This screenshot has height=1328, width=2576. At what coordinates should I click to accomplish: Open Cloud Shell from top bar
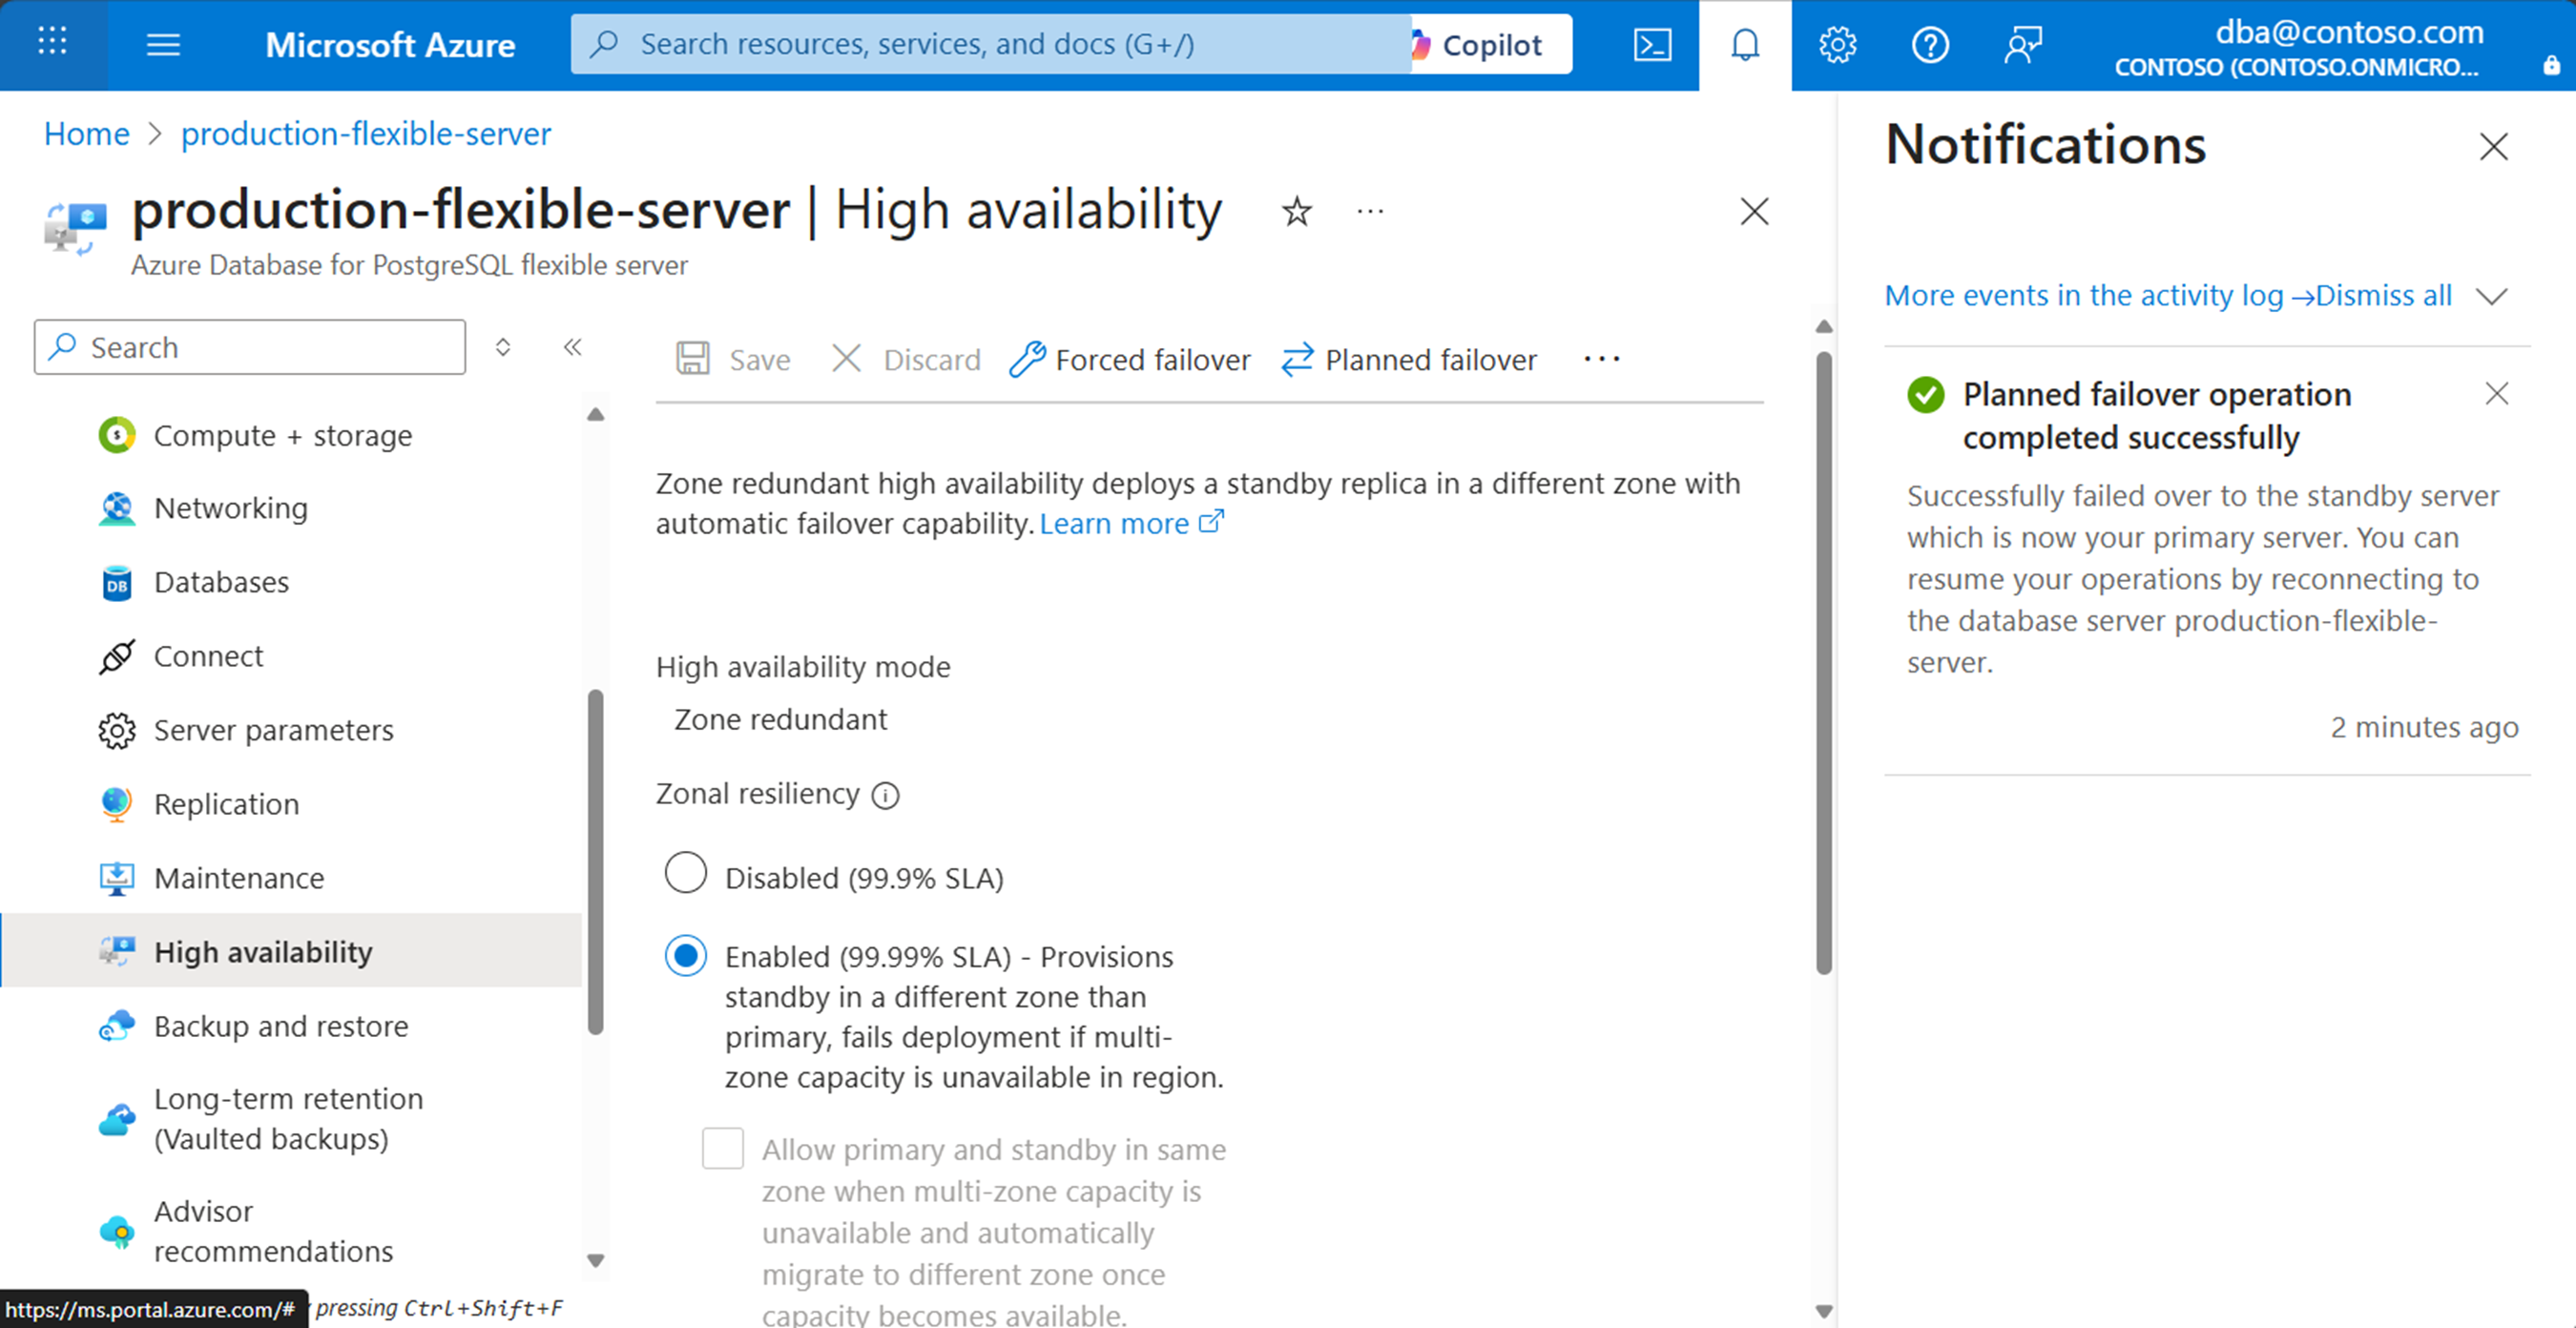pyautogui.click(x=1652, y=45)
